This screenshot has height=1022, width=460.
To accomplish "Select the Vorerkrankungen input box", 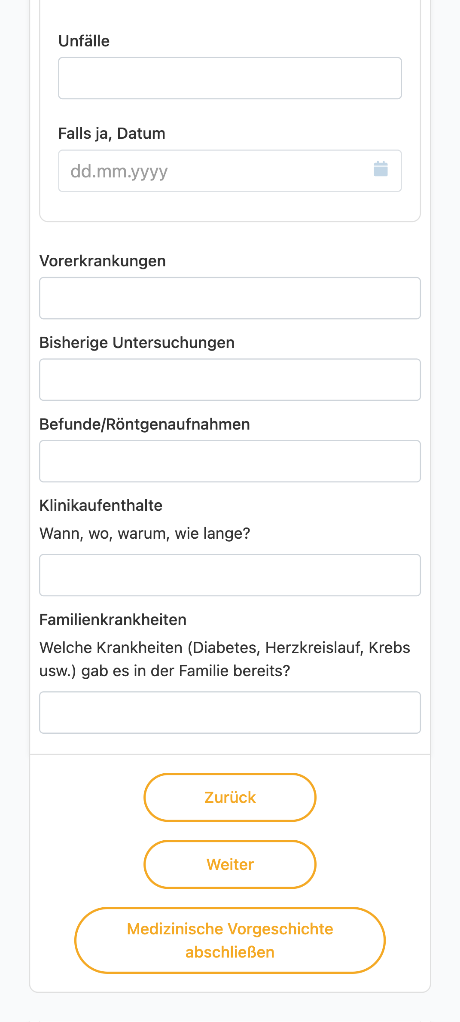I will tap(230, 298).
